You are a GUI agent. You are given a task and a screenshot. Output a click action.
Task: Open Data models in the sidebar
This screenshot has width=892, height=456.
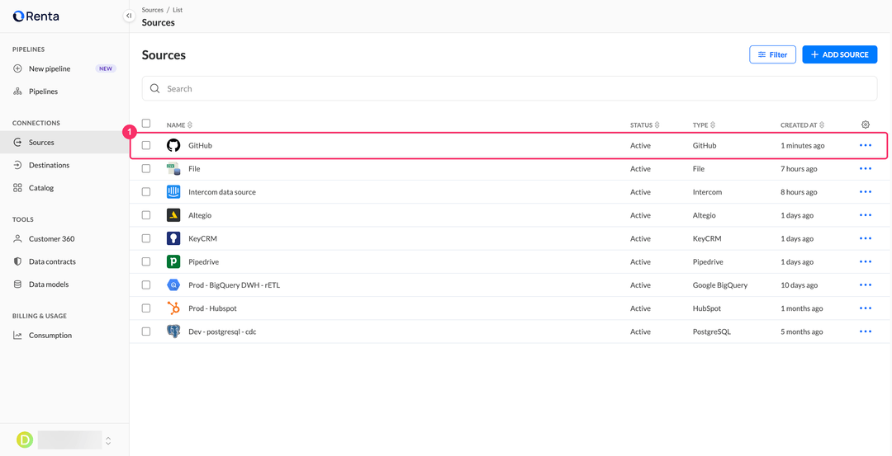tap(64, 284)
